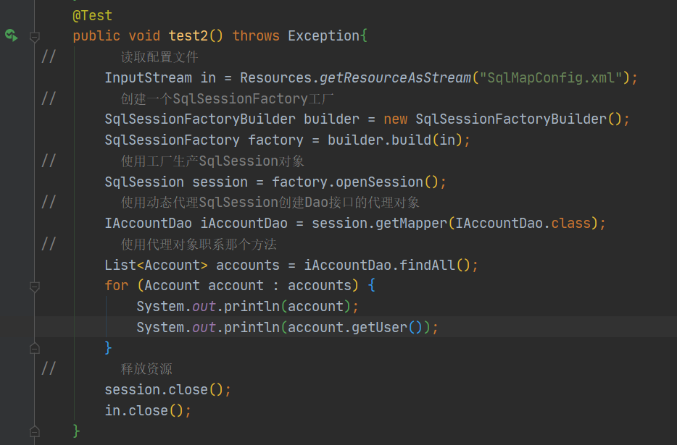Click the test2 method end fold marker
677x445 pixels.
tap(35, 431)
